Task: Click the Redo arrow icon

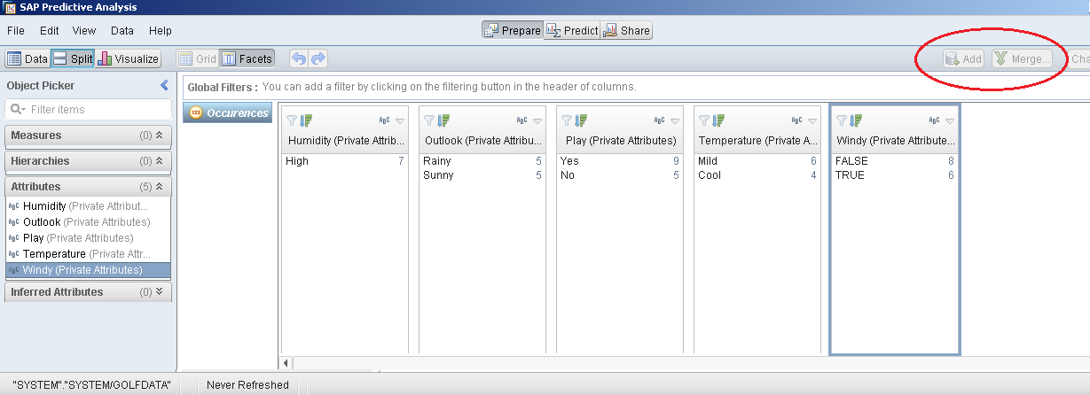Action: click(318, 59)
